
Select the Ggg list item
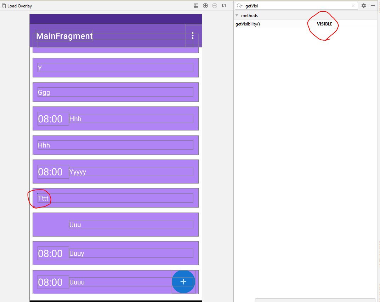[x=115, y=92]
